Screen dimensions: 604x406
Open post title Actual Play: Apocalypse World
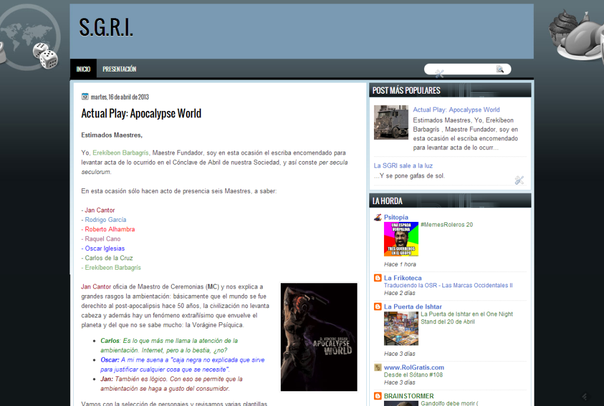[141, 114]
